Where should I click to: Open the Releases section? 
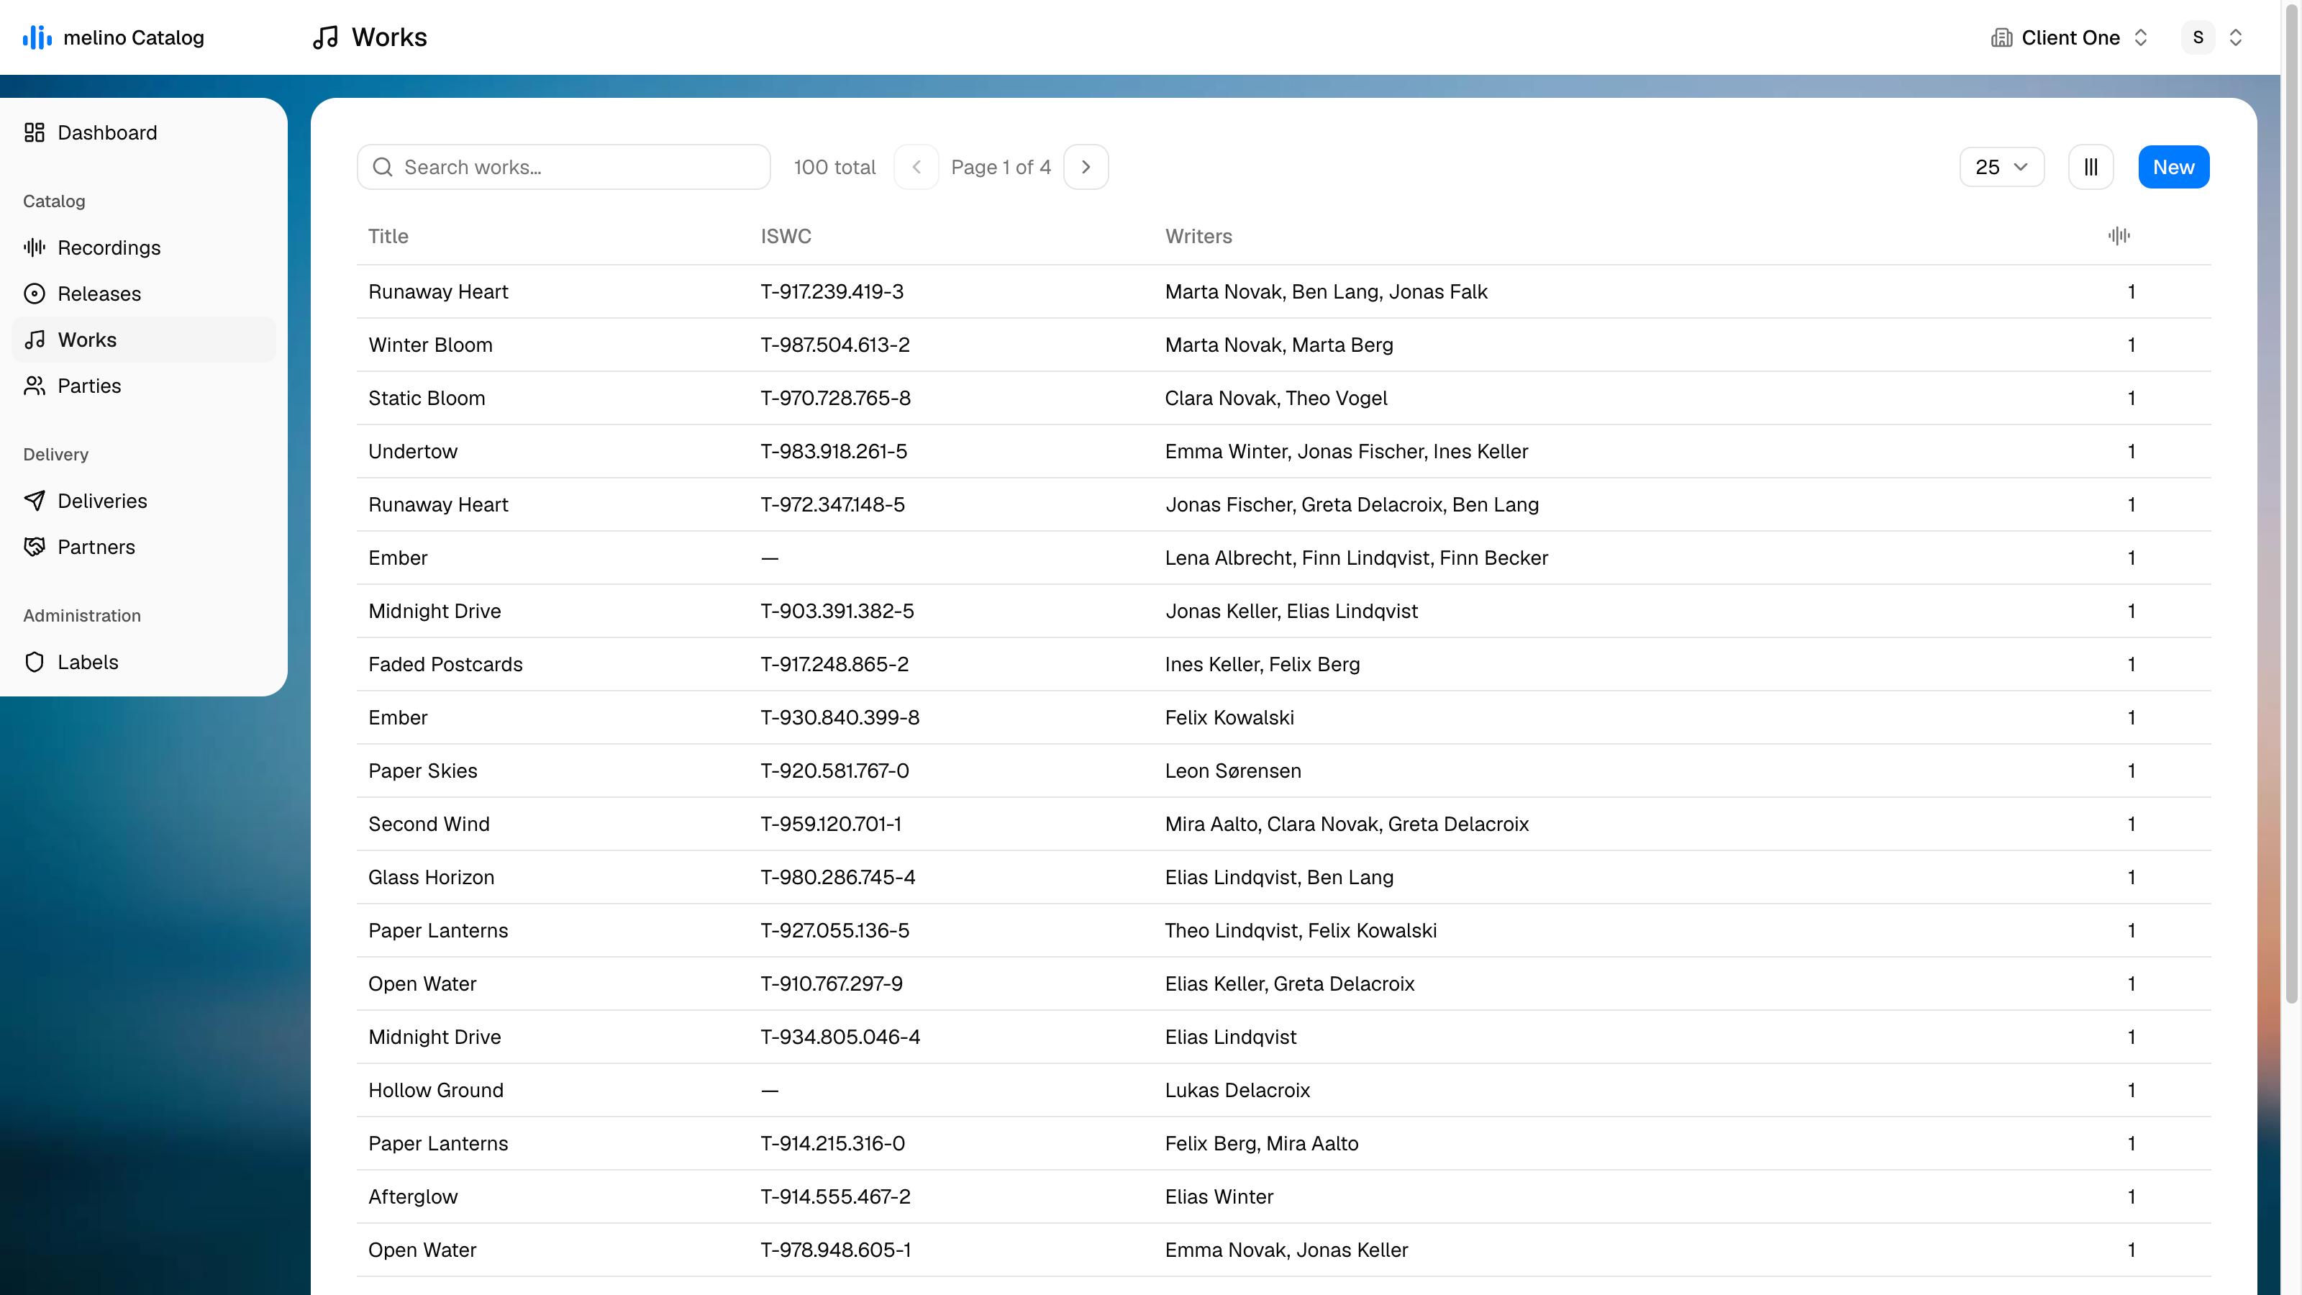tap(144, 294)
